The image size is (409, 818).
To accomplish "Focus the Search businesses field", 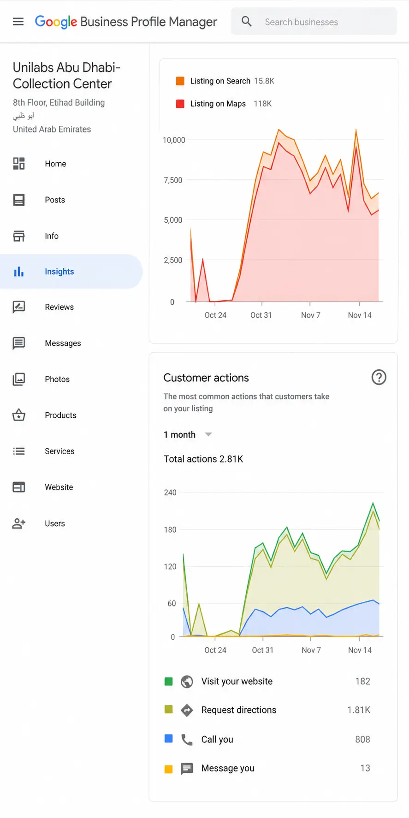I will [x=314, y=22].
